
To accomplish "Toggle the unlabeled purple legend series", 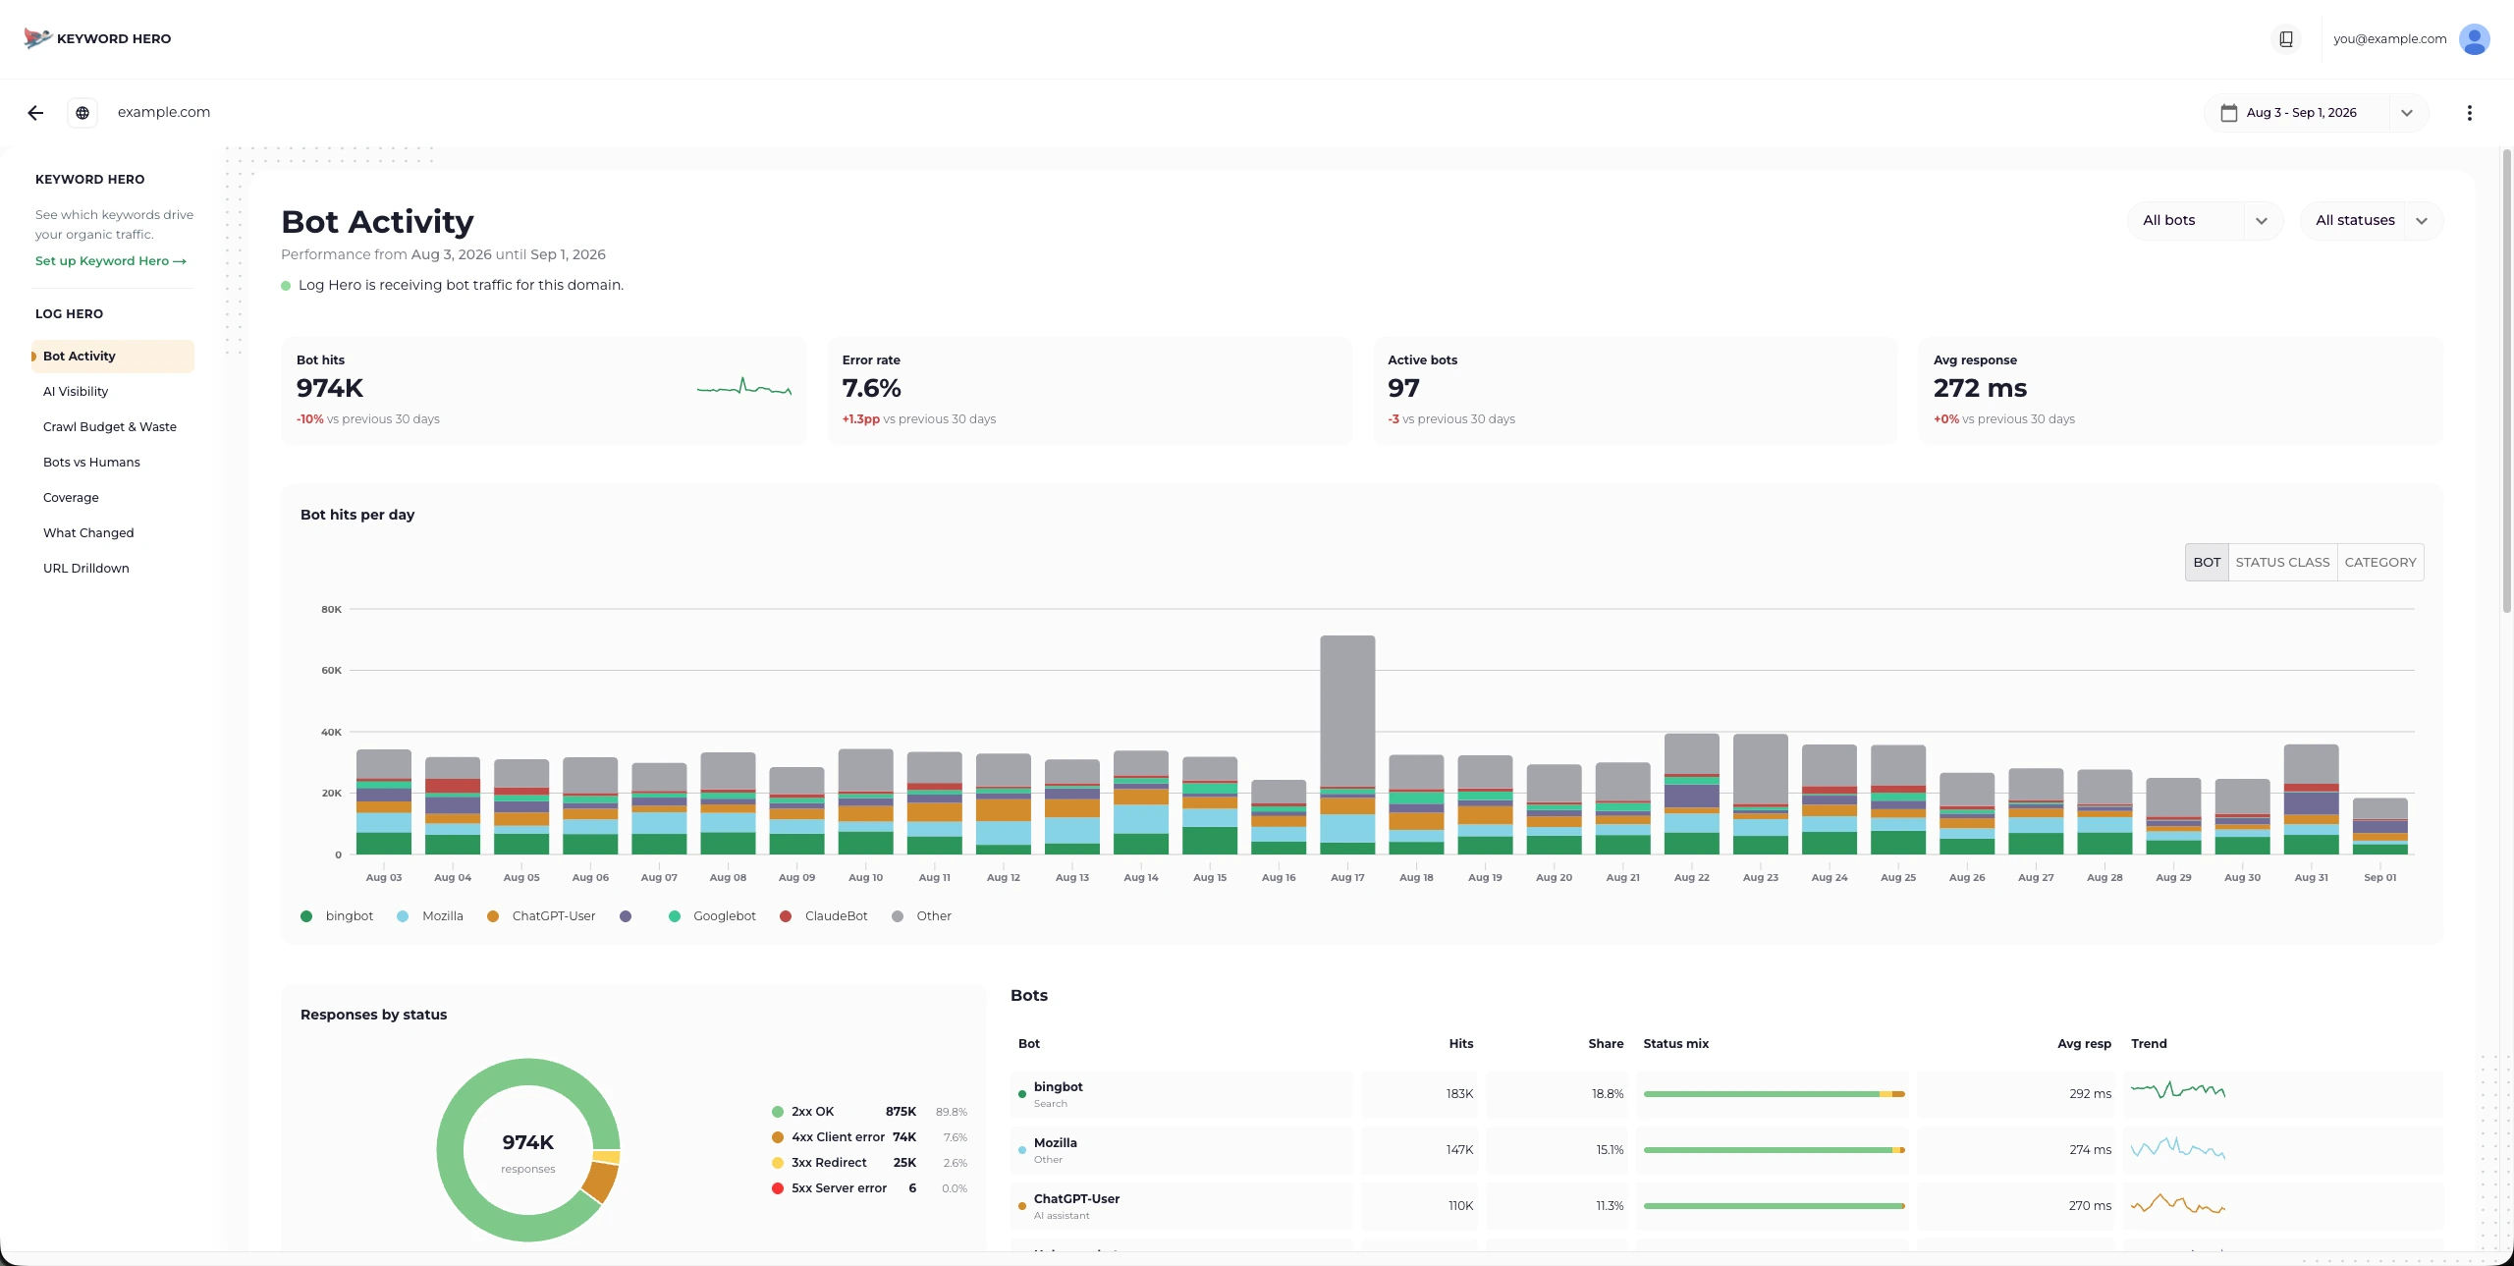I will click(x=626, y=916).
